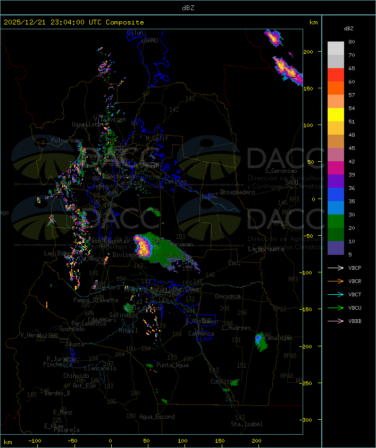Click the 'km' unit label at the bottom left
Viewport: 376px width, 448px height.
(8, 442)
